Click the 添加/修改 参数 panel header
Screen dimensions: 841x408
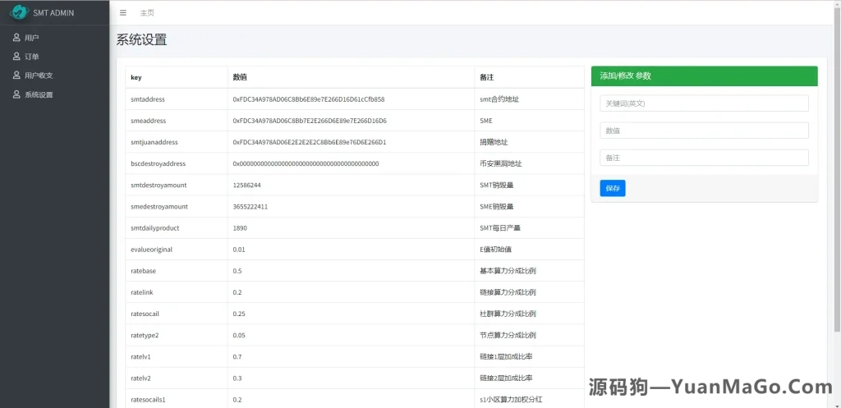pyautogui.click(x=704, y=76)
